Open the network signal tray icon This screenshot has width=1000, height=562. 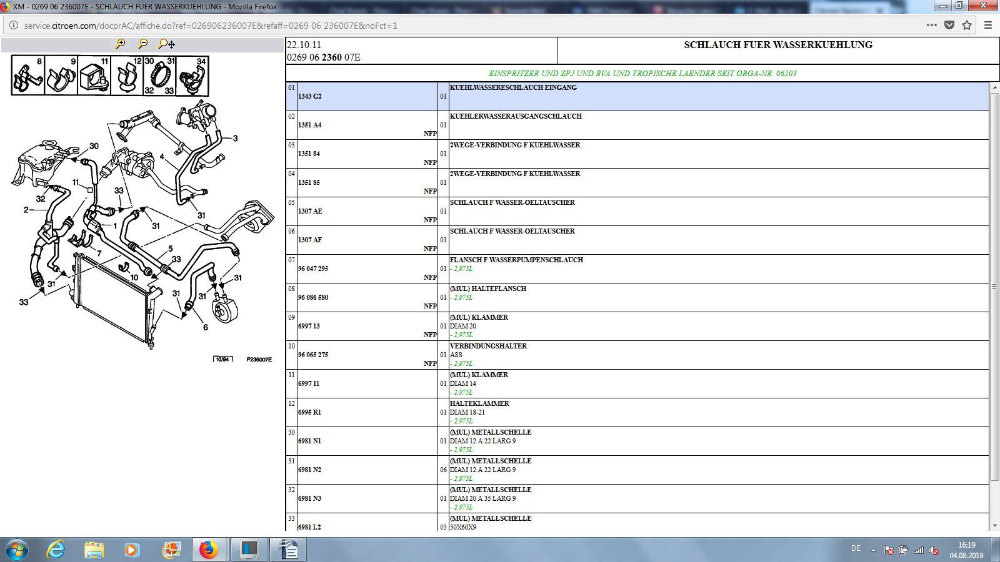[919, 550]
